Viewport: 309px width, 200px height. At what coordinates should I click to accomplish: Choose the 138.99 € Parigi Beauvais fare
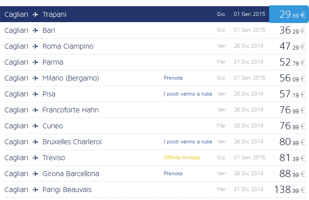pos(290,190)
